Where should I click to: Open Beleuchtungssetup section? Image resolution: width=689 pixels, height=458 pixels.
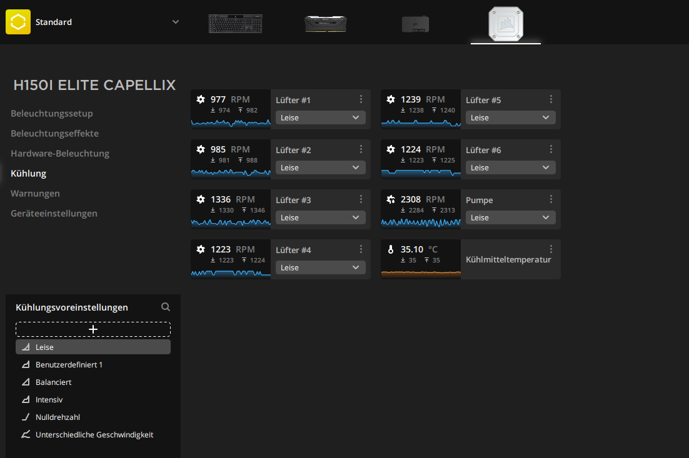pyautogui.click(x=52, y=113)
